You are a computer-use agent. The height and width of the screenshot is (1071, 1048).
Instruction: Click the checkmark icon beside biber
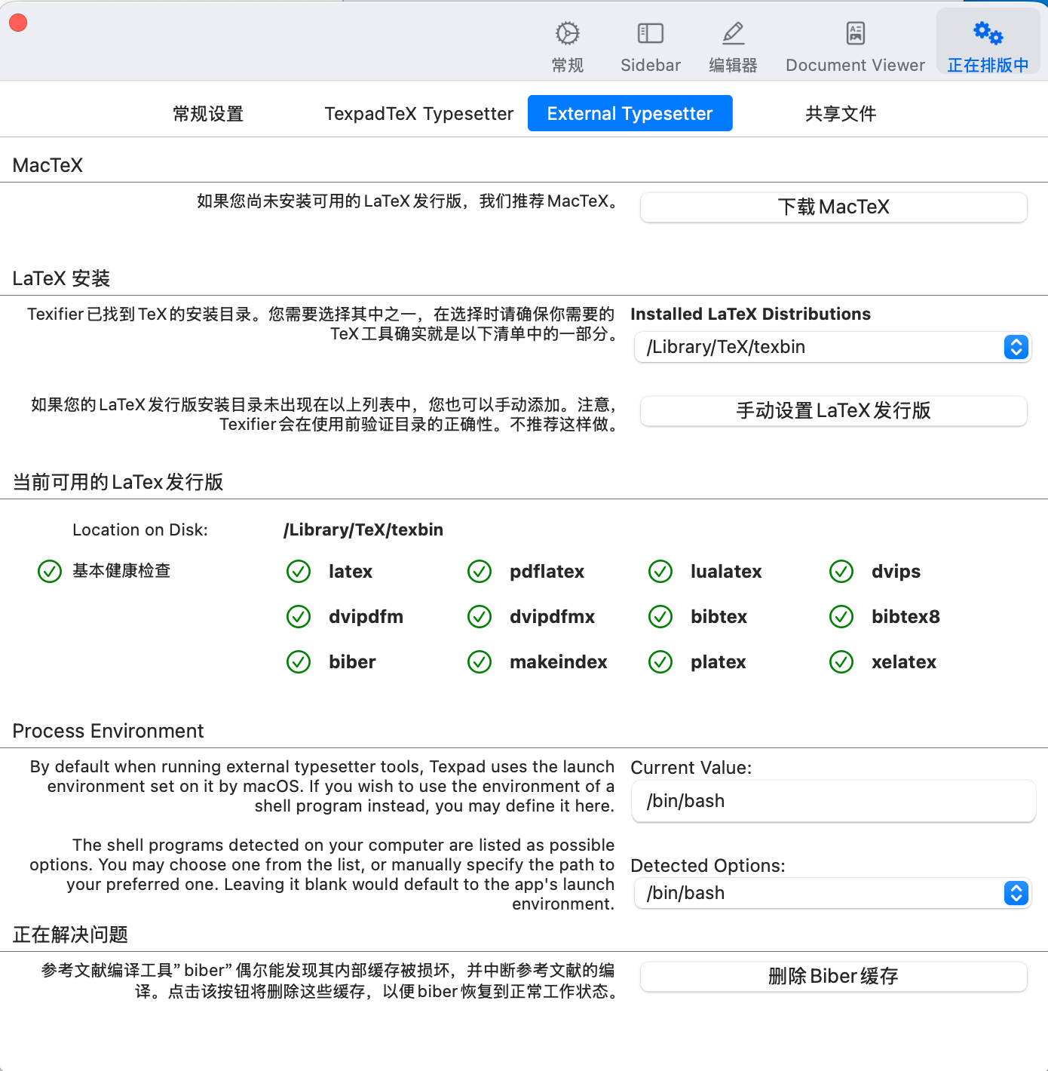[299, 662]
